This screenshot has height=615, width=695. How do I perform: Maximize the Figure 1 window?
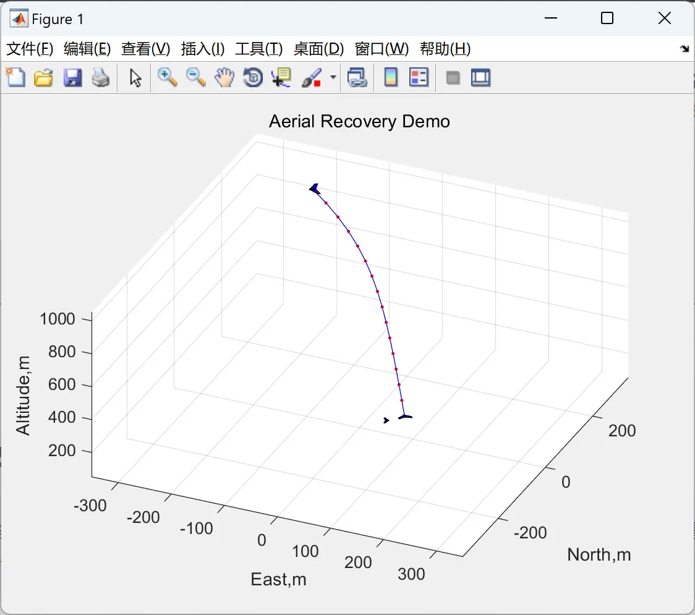click(607, 18)
